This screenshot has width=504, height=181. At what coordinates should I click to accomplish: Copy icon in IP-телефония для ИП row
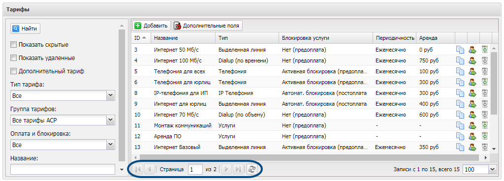(x=461, y=93)
